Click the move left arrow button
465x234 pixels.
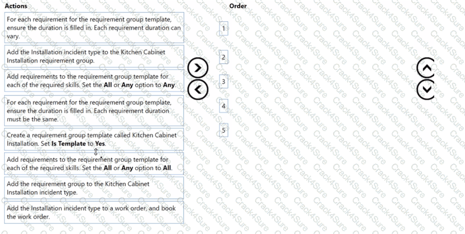(199, 89)
